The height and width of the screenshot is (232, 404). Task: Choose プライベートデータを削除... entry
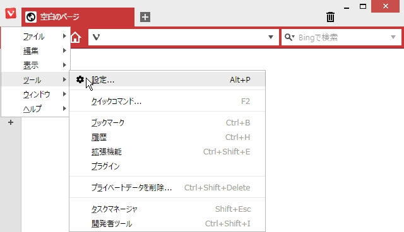point(167,187)
